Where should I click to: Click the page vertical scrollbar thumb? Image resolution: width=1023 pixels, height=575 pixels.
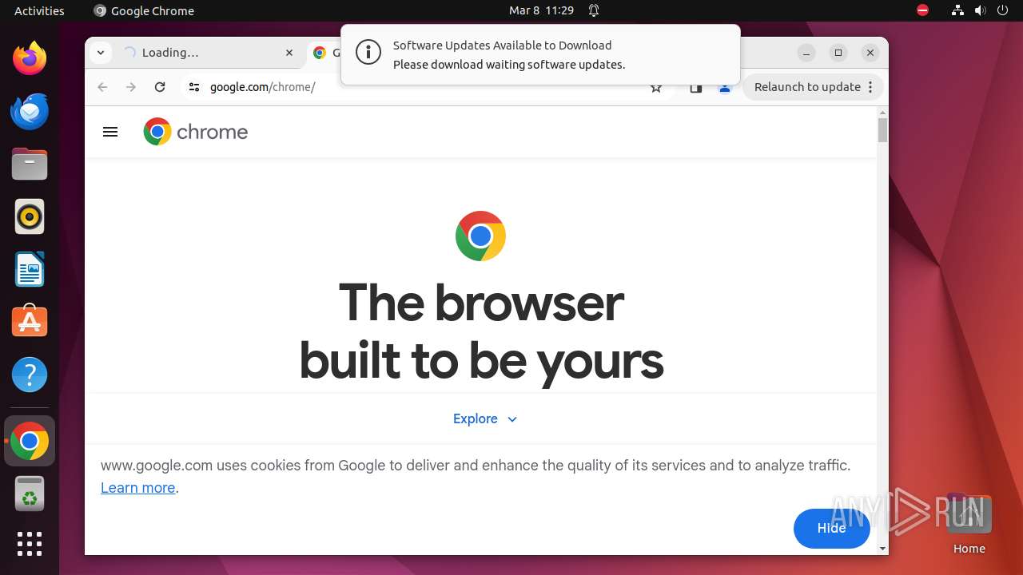882,129
